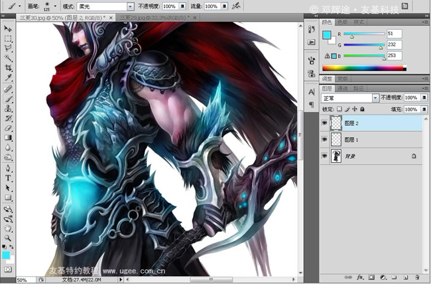Click the link layers icon
Viewport: 431px width, 284px height.
[348, 277]
